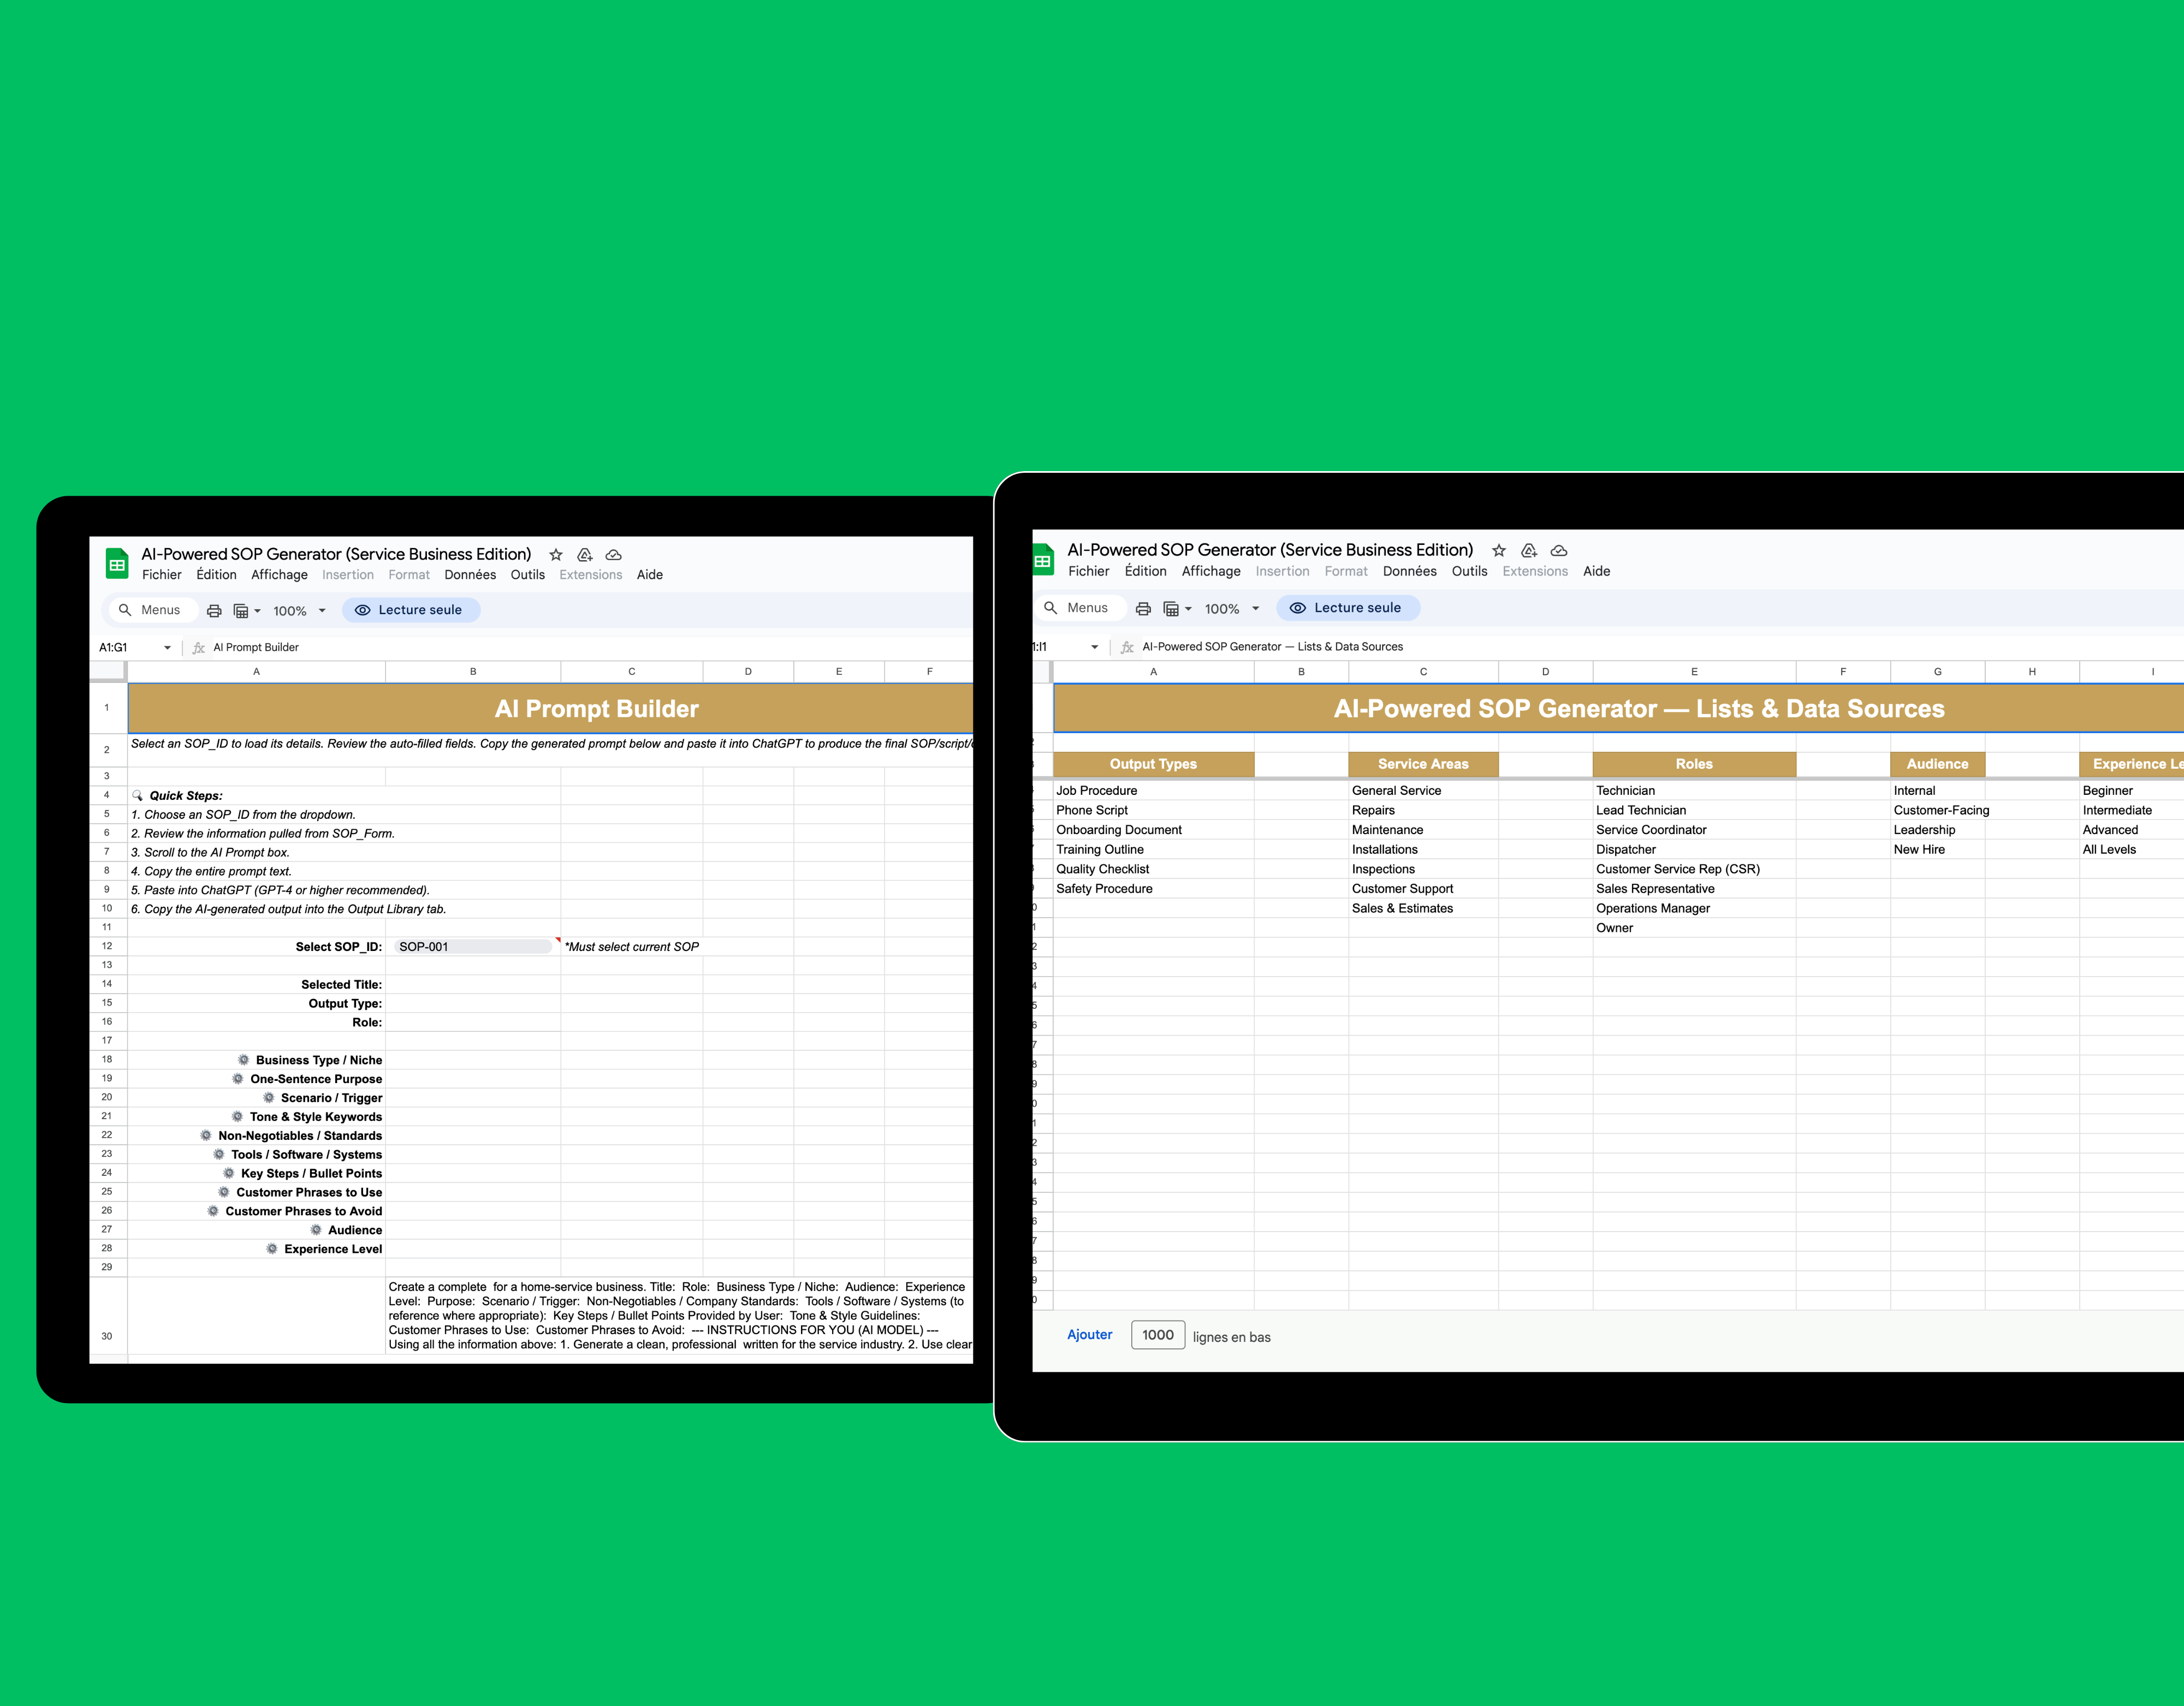The height and width of the screenshot is (1706, 2184).
Task: Click print icon in left window toolbar
Action: point(214,611)
